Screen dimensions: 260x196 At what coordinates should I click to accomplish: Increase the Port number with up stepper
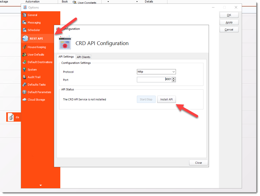(174, 78)
